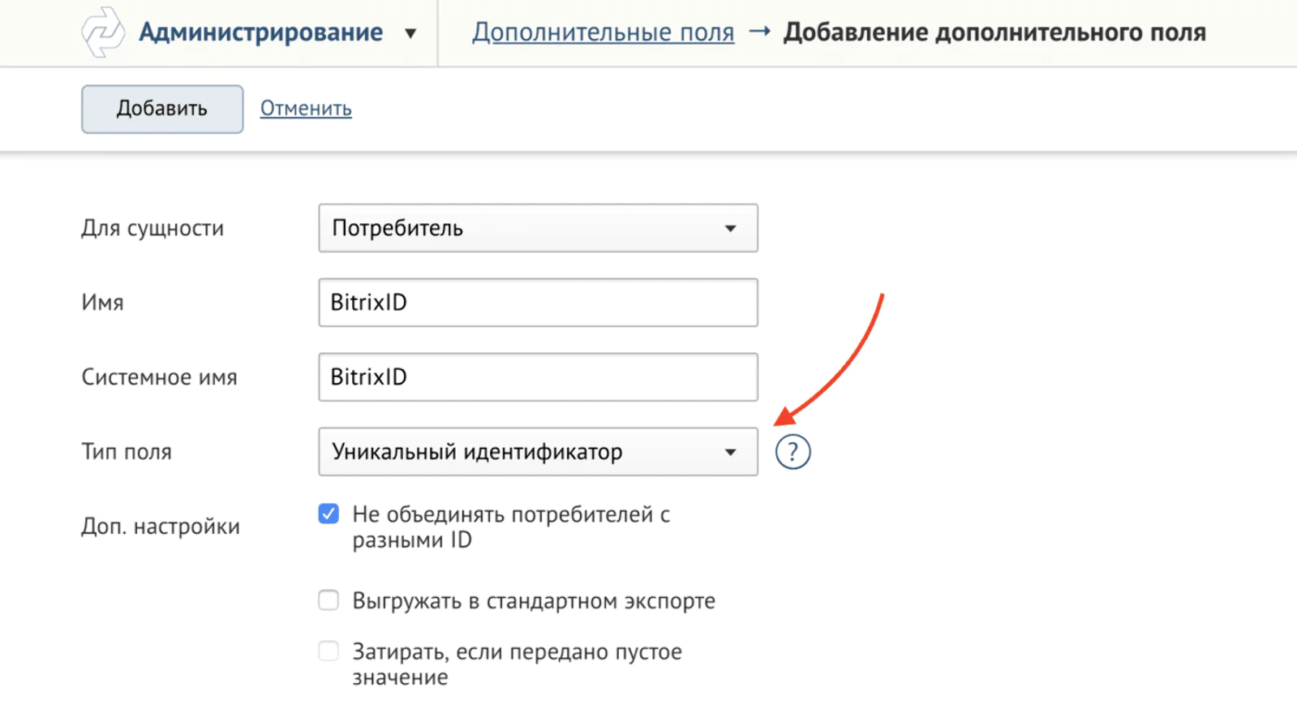Click the Администрирование heading
1297x722 pixels.
[260, 32]
